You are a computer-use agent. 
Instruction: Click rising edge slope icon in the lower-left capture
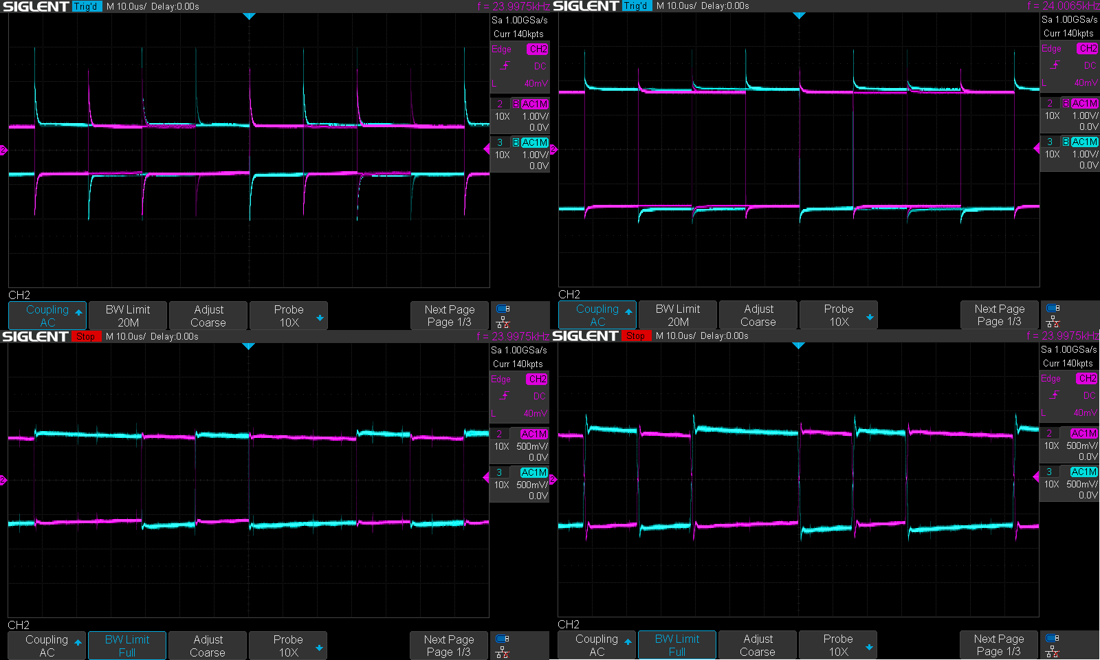point(505,396)
